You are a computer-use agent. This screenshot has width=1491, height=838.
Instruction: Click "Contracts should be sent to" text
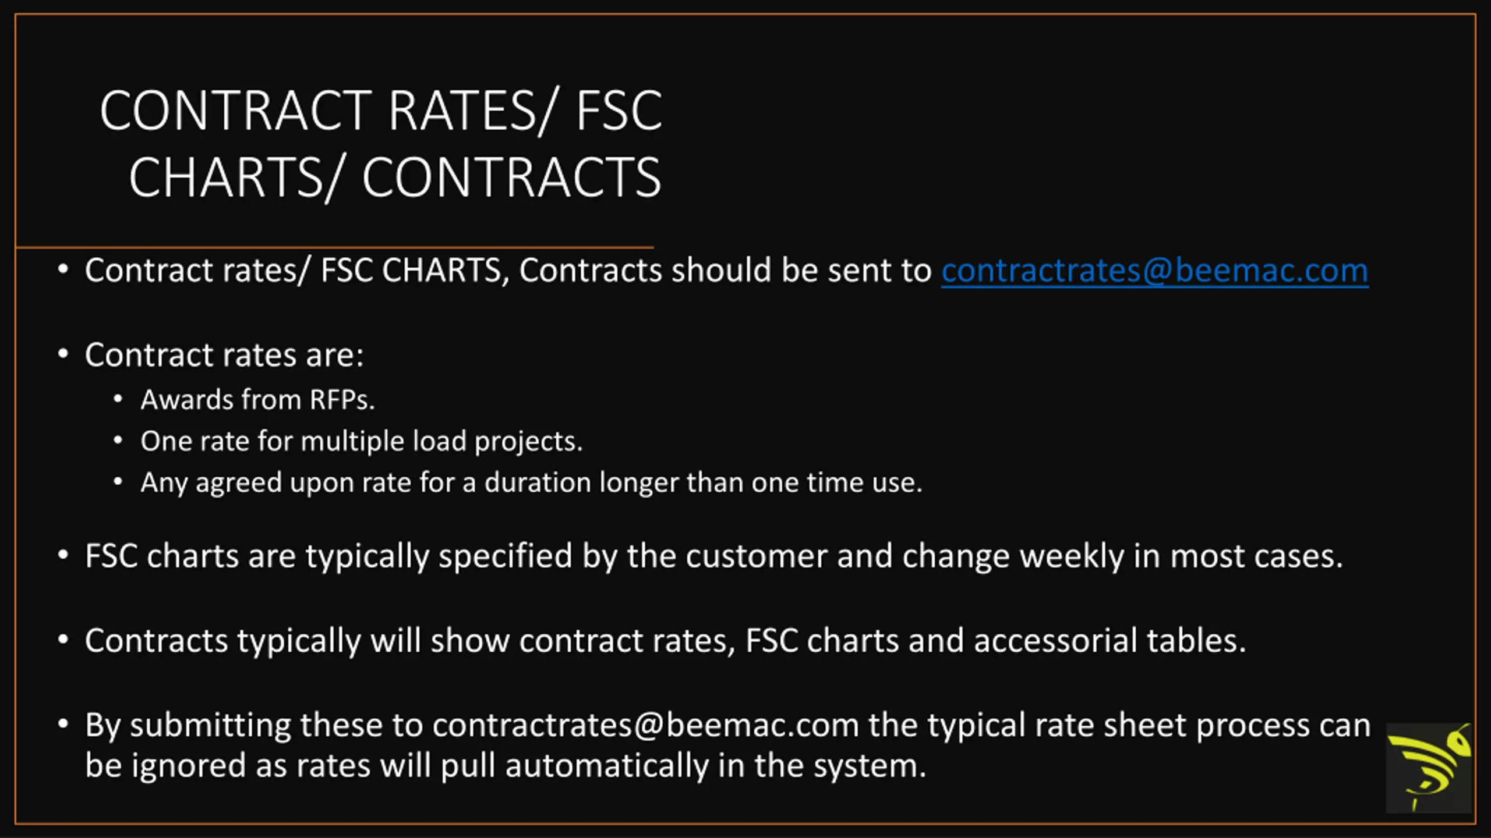tap(725, 271)
